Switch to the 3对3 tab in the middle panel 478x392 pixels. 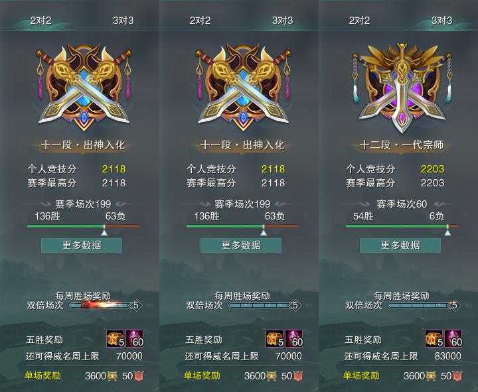tap(282, 21)
